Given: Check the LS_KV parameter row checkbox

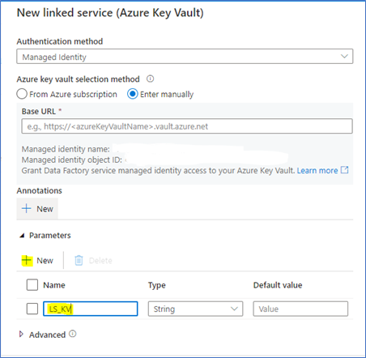Looking at the screenshot, I should [32, 309].
